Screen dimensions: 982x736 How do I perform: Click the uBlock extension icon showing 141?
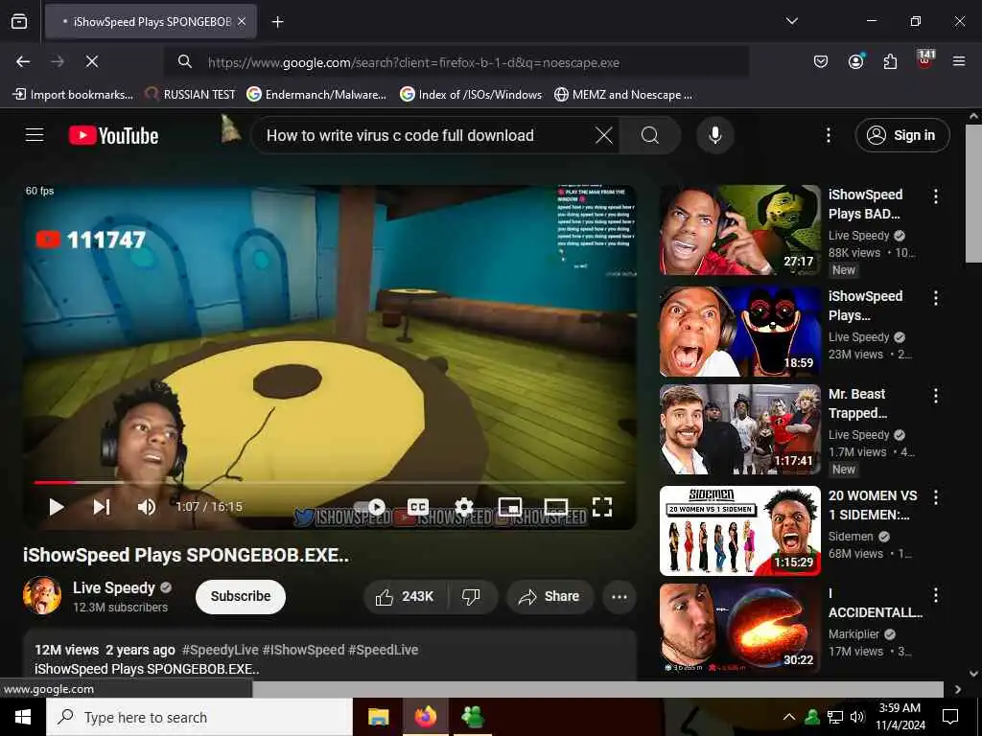(925, 59)
